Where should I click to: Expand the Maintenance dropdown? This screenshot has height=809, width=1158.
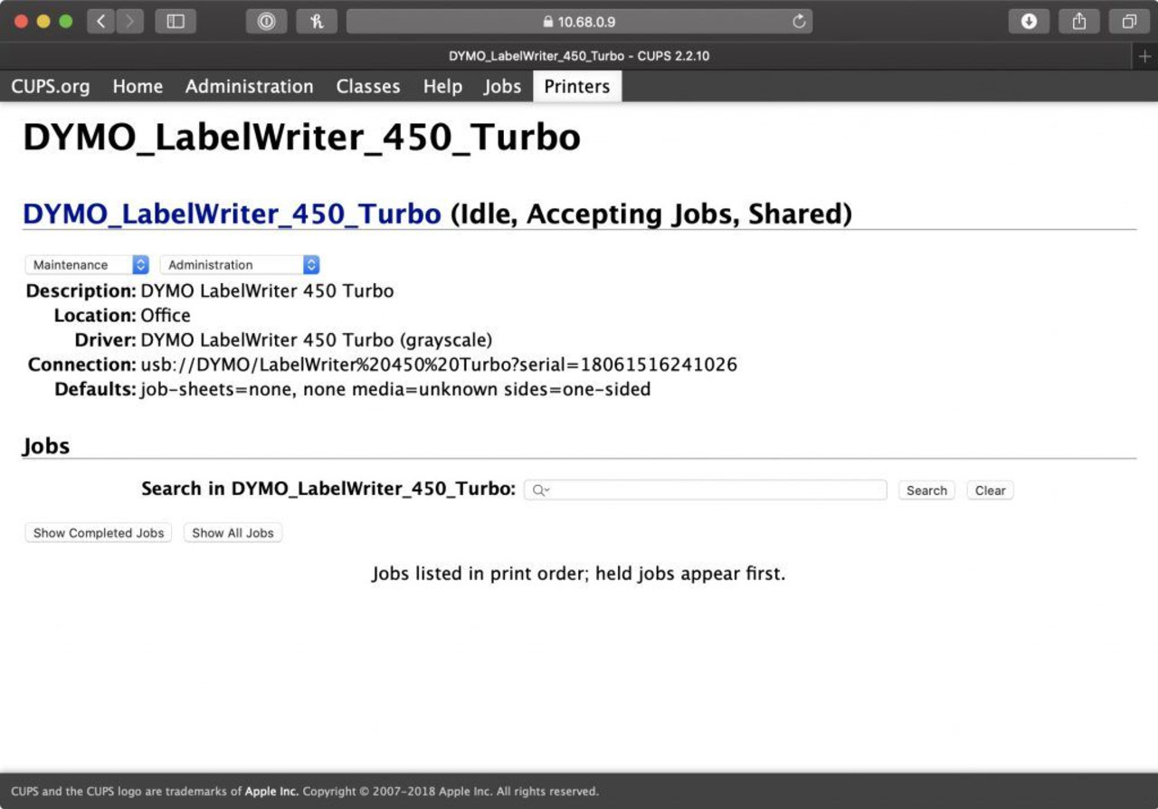[87, 264]
